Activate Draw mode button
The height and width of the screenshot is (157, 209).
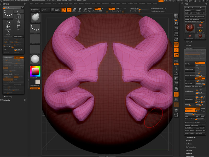point(69,10)
